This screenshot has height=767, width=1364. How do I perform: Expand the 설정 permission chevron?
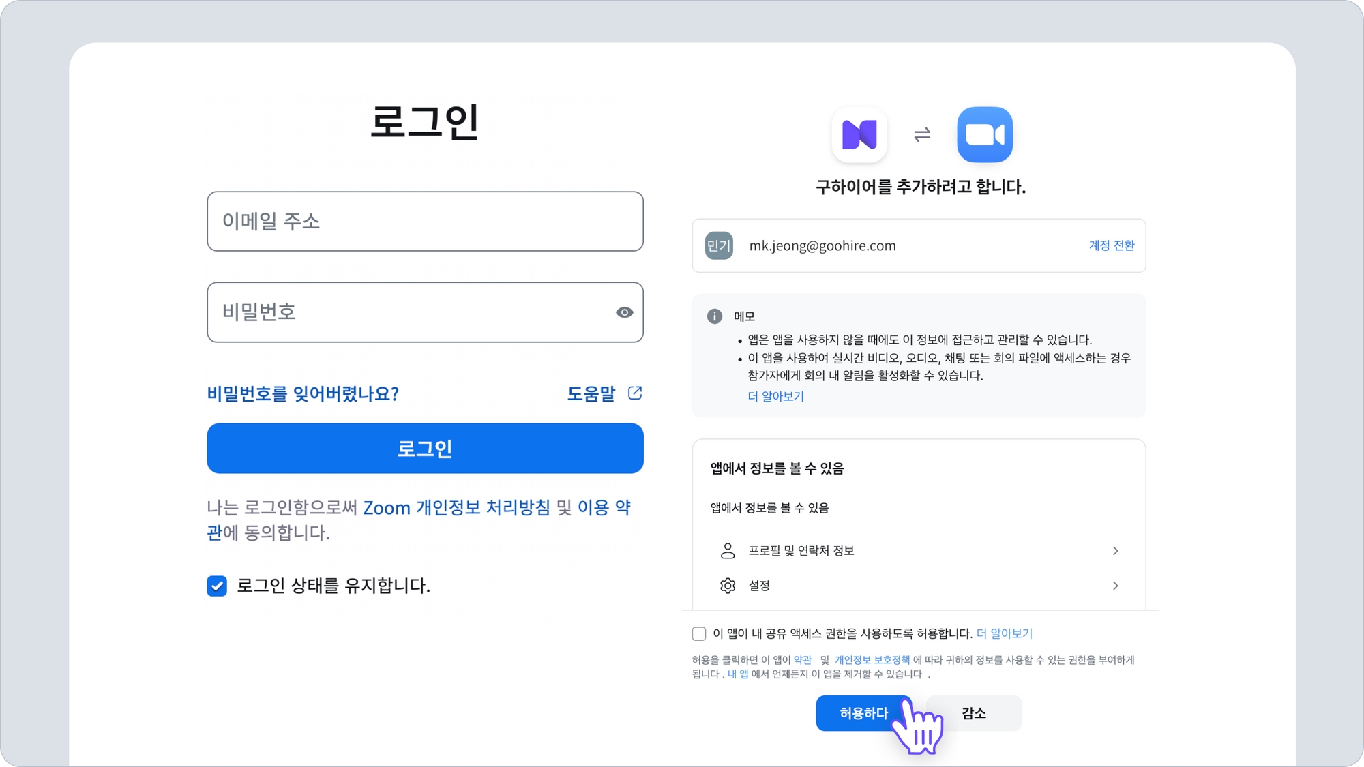pyautogui.click(x=1116, y=586)
